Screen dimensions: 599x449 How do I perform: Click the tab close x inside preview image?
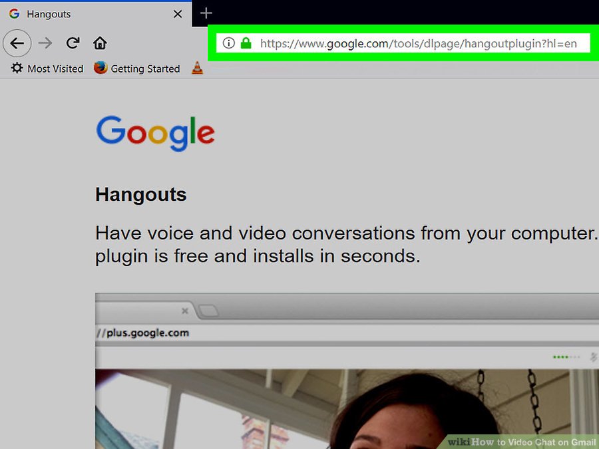pos(185,311)
